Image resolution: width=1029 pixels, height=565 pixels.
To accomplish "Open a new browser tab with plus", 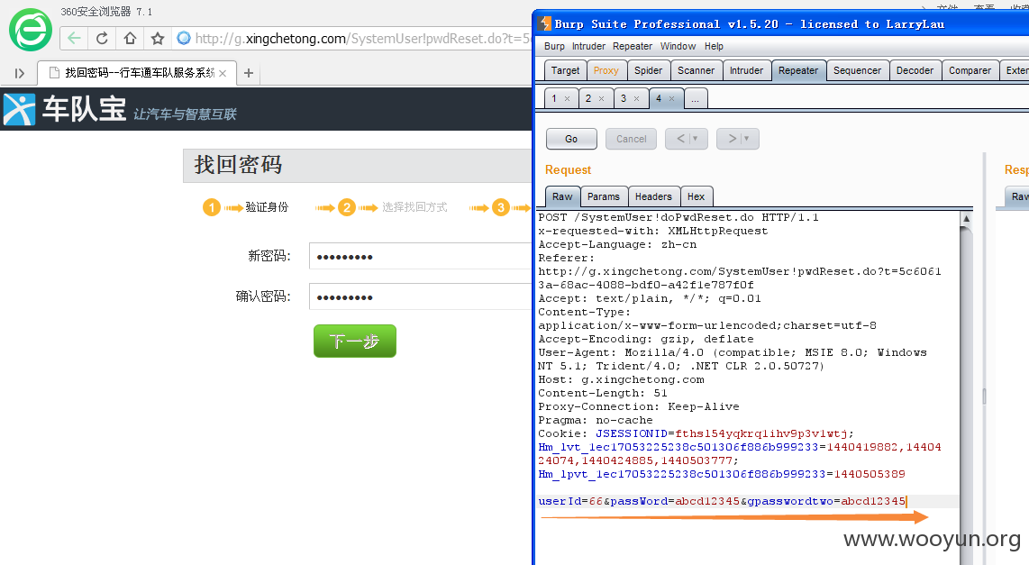I will [248, 73].
